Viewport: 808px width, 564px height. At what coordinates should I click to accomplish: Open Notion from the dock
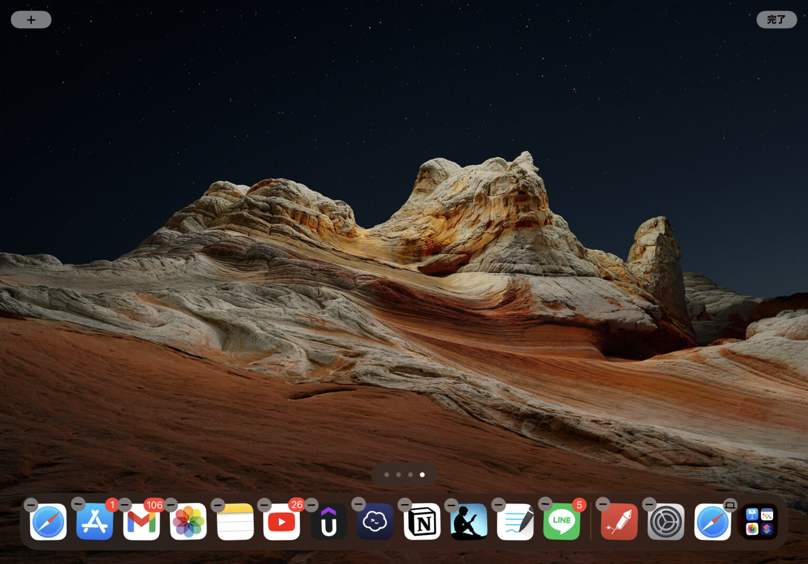422,522
